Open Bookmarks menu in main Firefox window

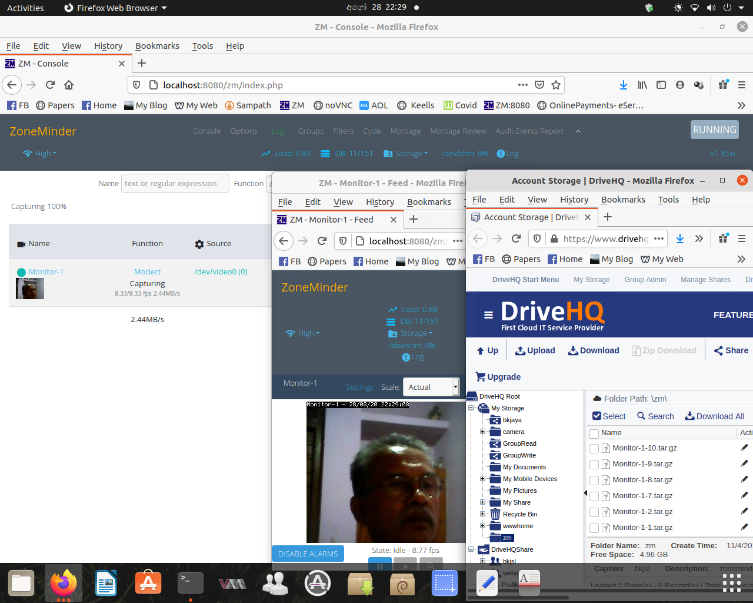pyautogui.click(x=157, y=46)
